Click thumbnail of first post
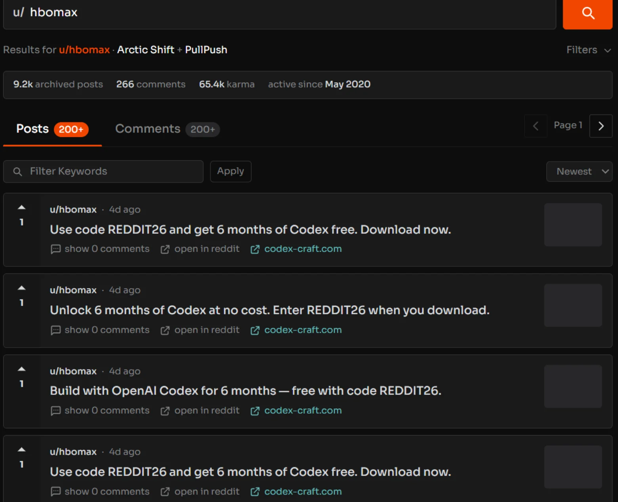 pyautogui.click(x=573, y=225)
